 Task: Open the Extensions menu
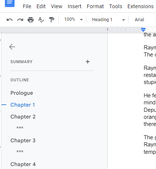(140, 6)
